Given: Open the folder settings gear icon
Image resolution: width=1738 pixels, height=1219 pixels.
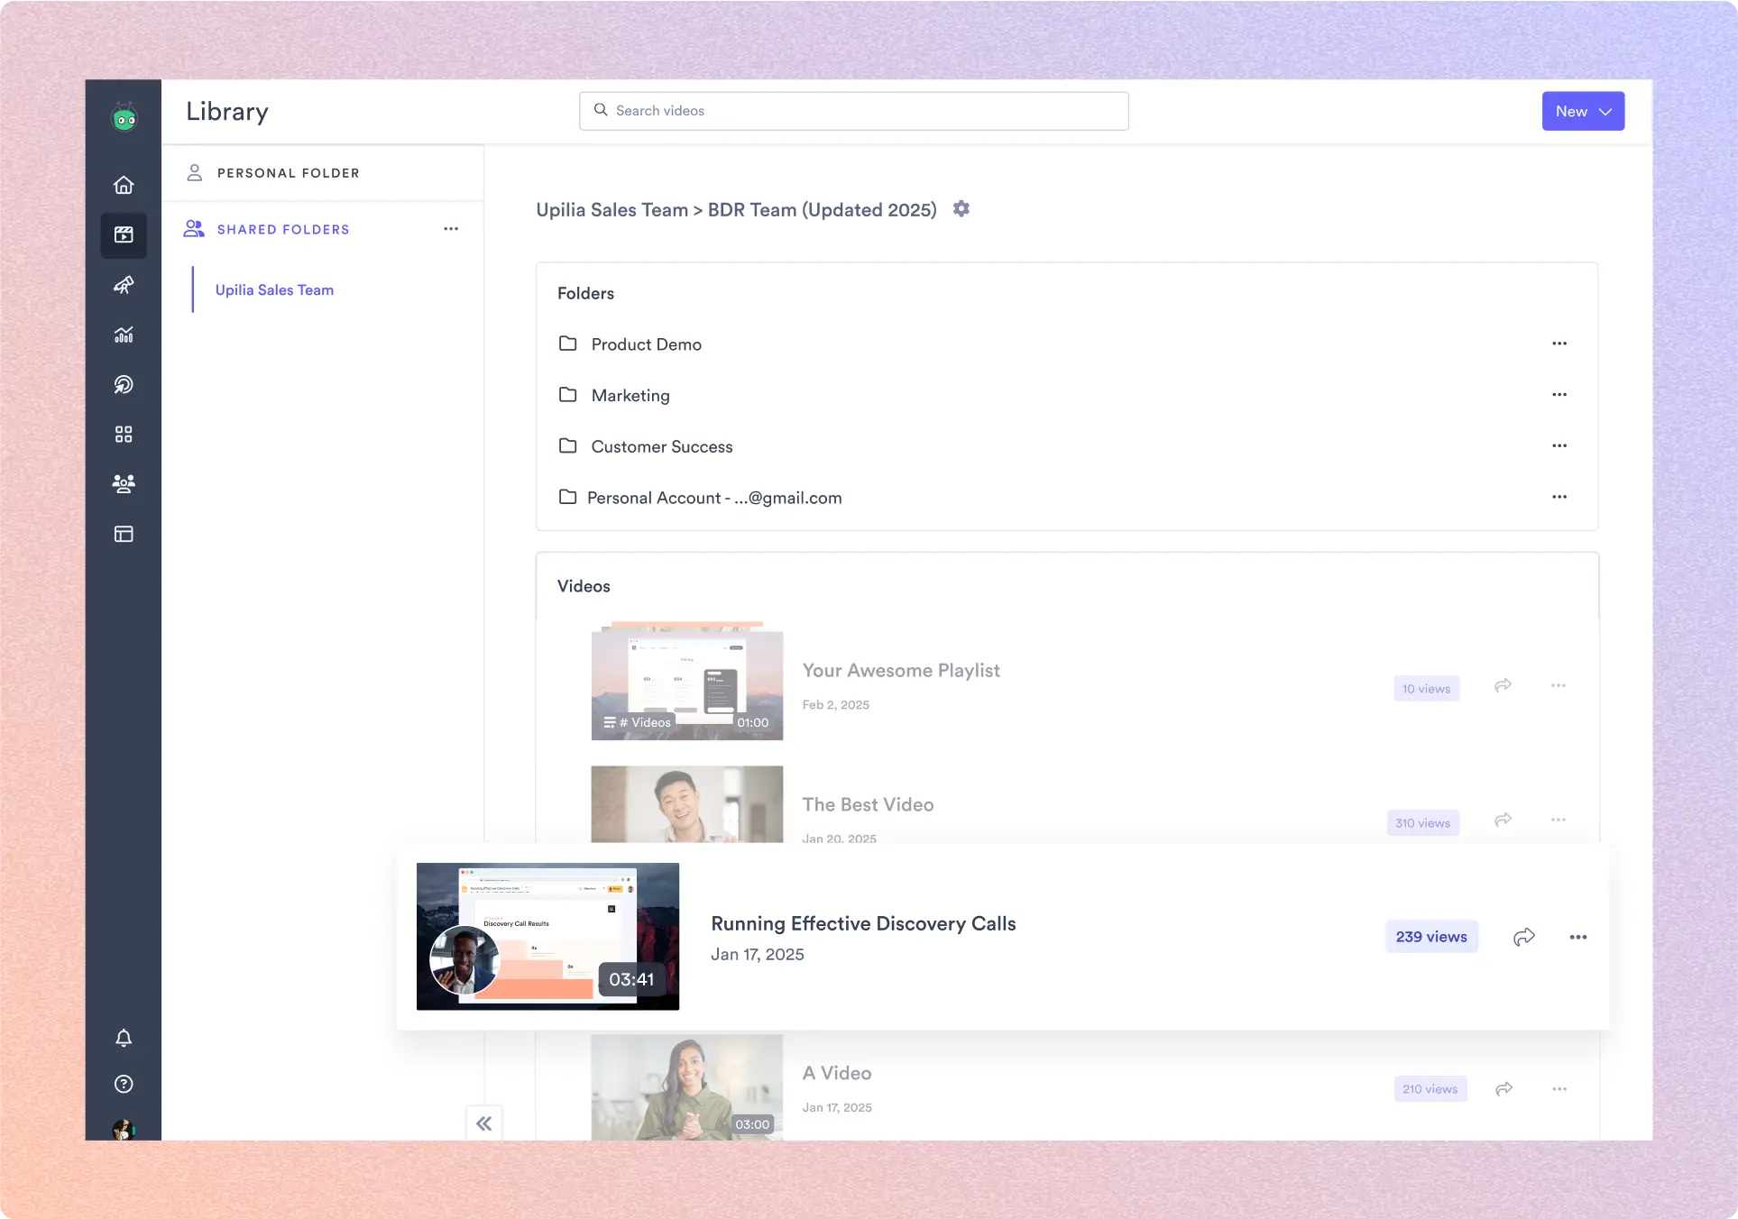Looking at the screenshot, I should point(961,209).
